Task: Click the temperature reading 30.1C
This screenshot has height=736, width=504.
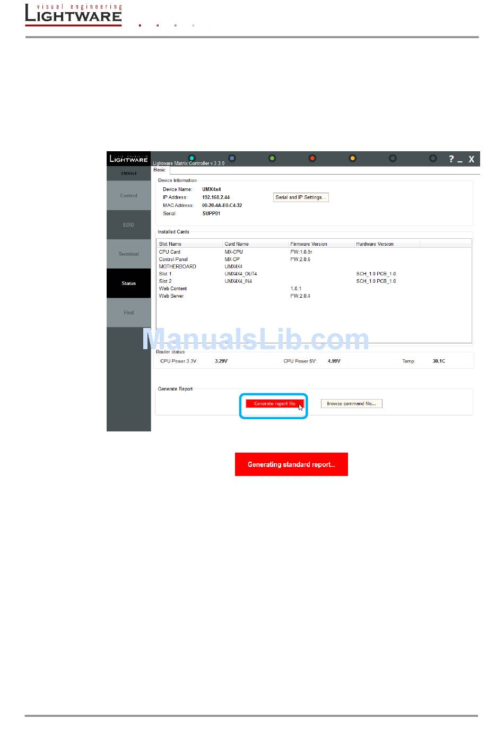Action: pos(439,361)
